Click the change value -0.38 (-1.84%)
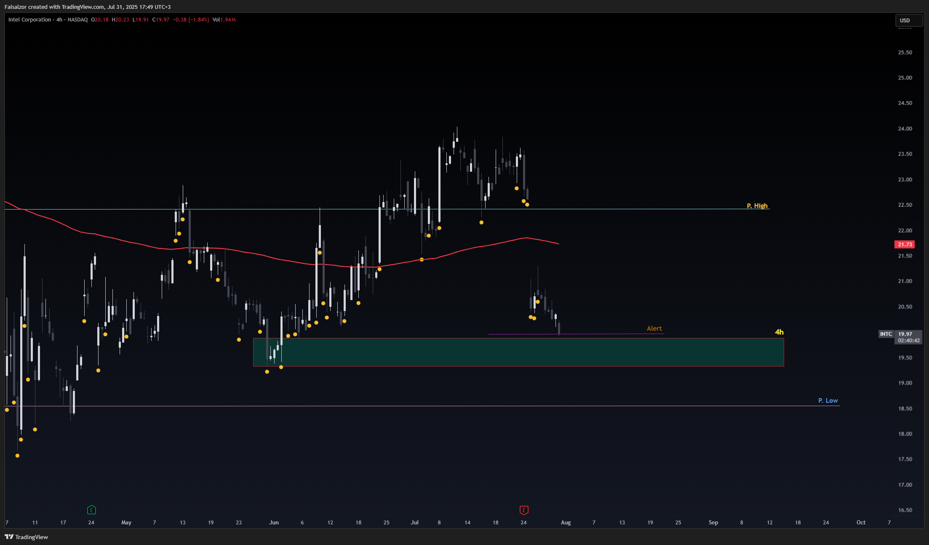 pos(191,20)
